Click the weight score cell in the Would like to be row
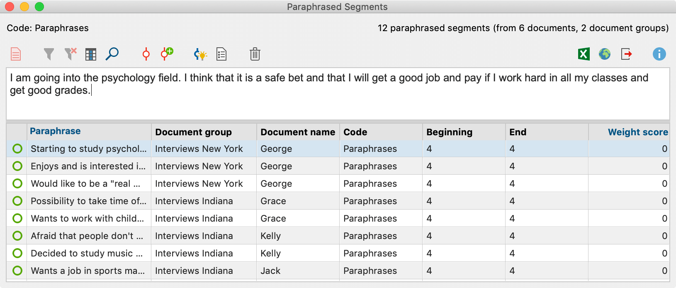This screenshot has width=676, height=288. click(x=629, y=183)
